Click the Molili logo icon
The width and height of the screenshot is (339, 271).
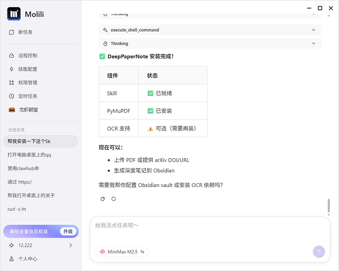click(x=14, y=14)
